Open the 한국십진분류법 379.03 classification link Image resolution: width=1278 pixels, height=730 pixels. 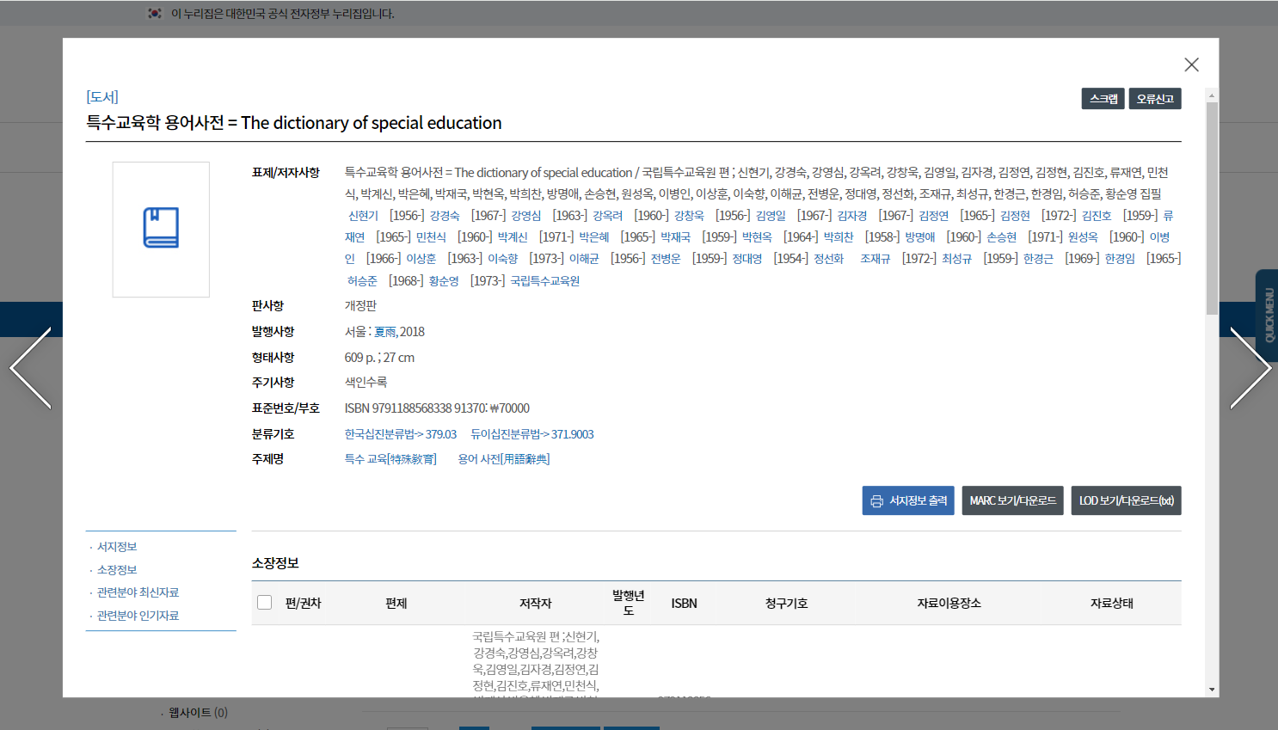click(400, 434)
